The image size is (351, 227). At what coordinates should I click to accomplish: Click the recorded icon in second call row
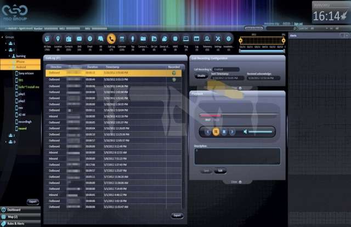[174, 80]
